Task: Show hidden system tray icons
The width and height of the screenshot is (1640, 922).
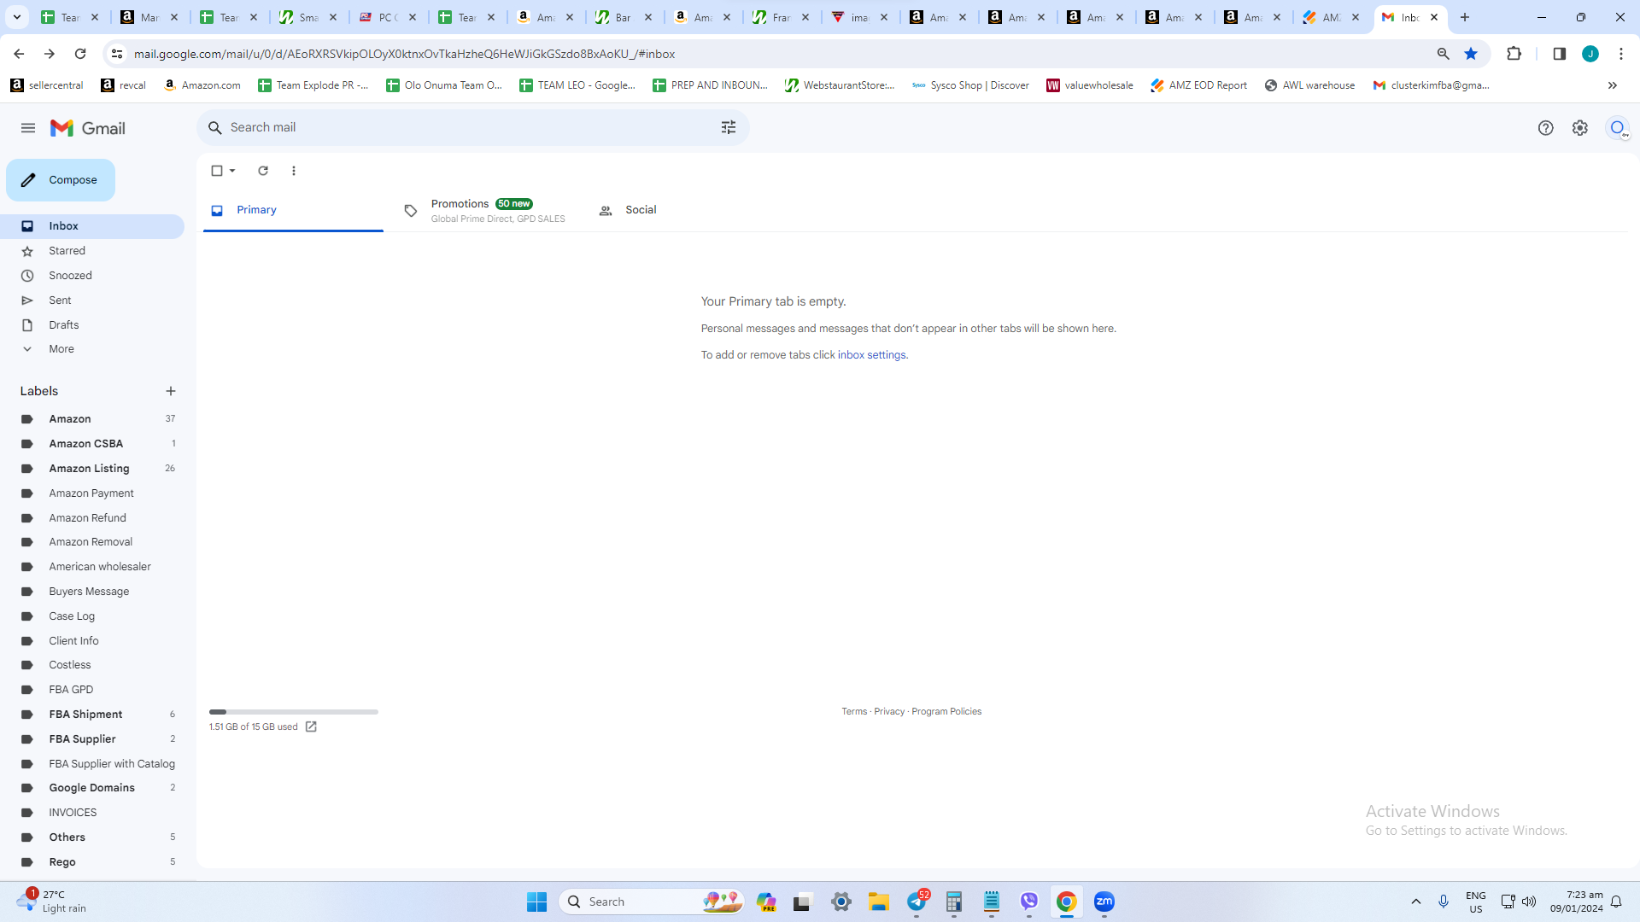Action: point(1416,902)
